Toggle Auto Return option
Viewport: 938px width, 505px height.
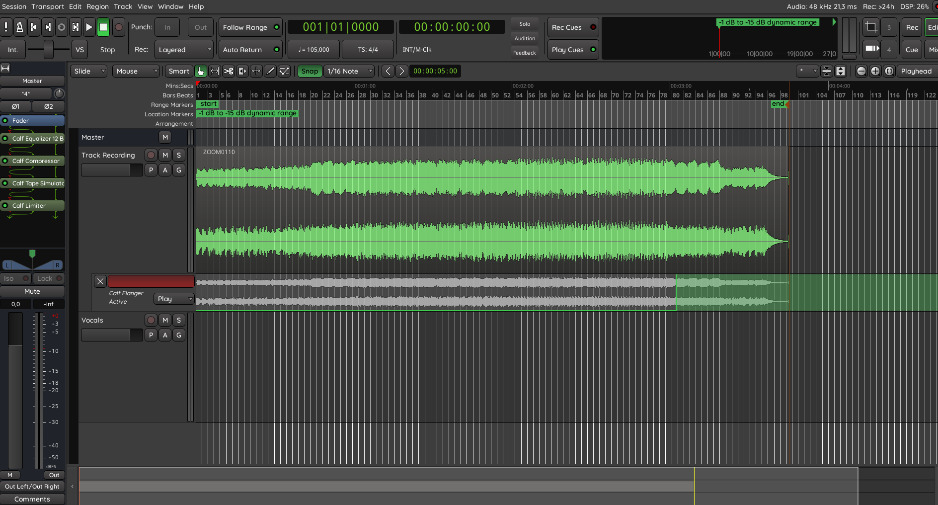click(x=250, y=49)
